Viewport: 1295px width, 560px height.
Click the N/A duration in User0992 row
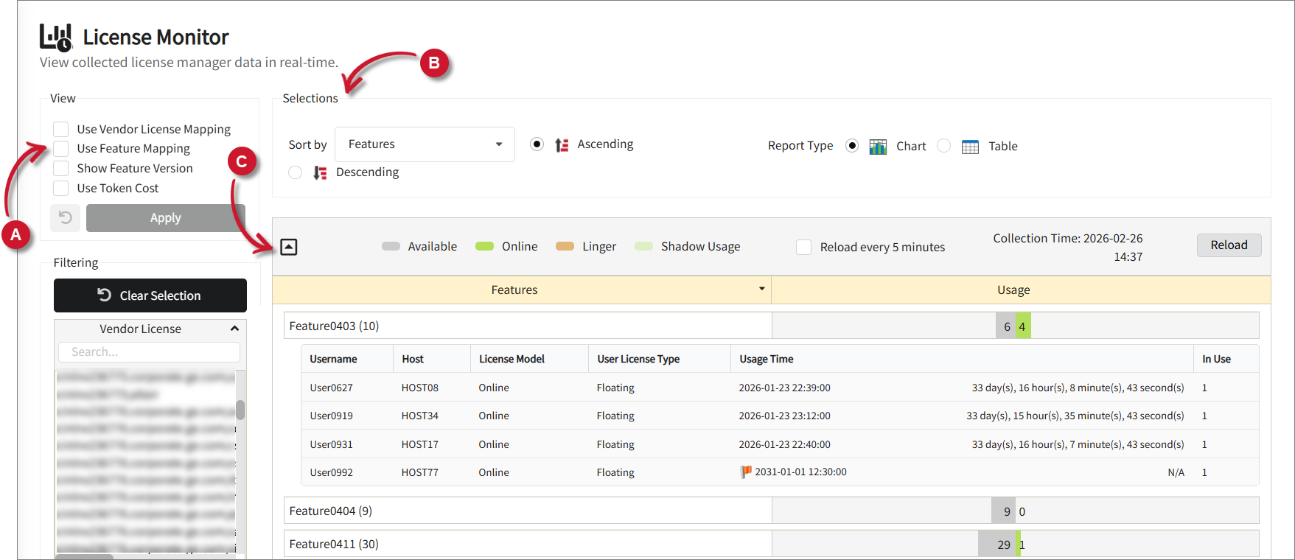(1176, 472)
